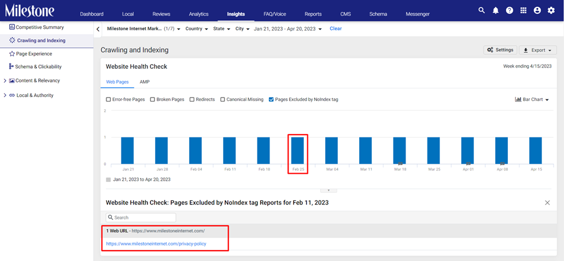Go to the Reviews menu

click(161, 14)
